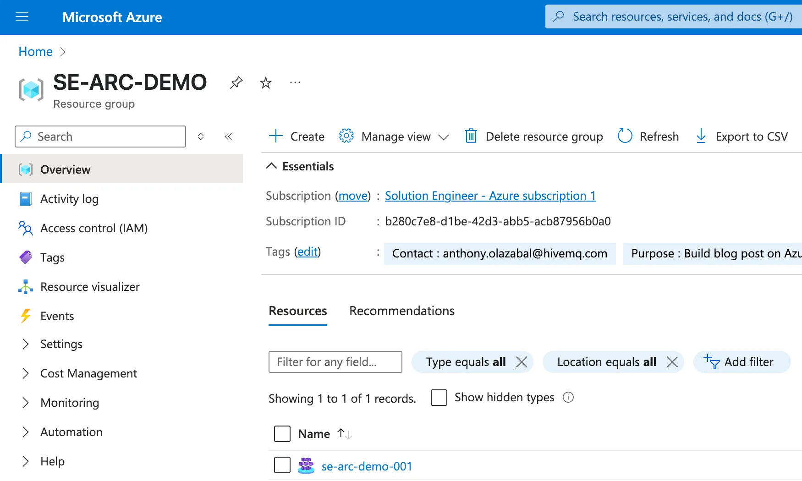Click the Filter for any field box
The image size is (802, 481).
pyautogui.click(x=335, y=362)
